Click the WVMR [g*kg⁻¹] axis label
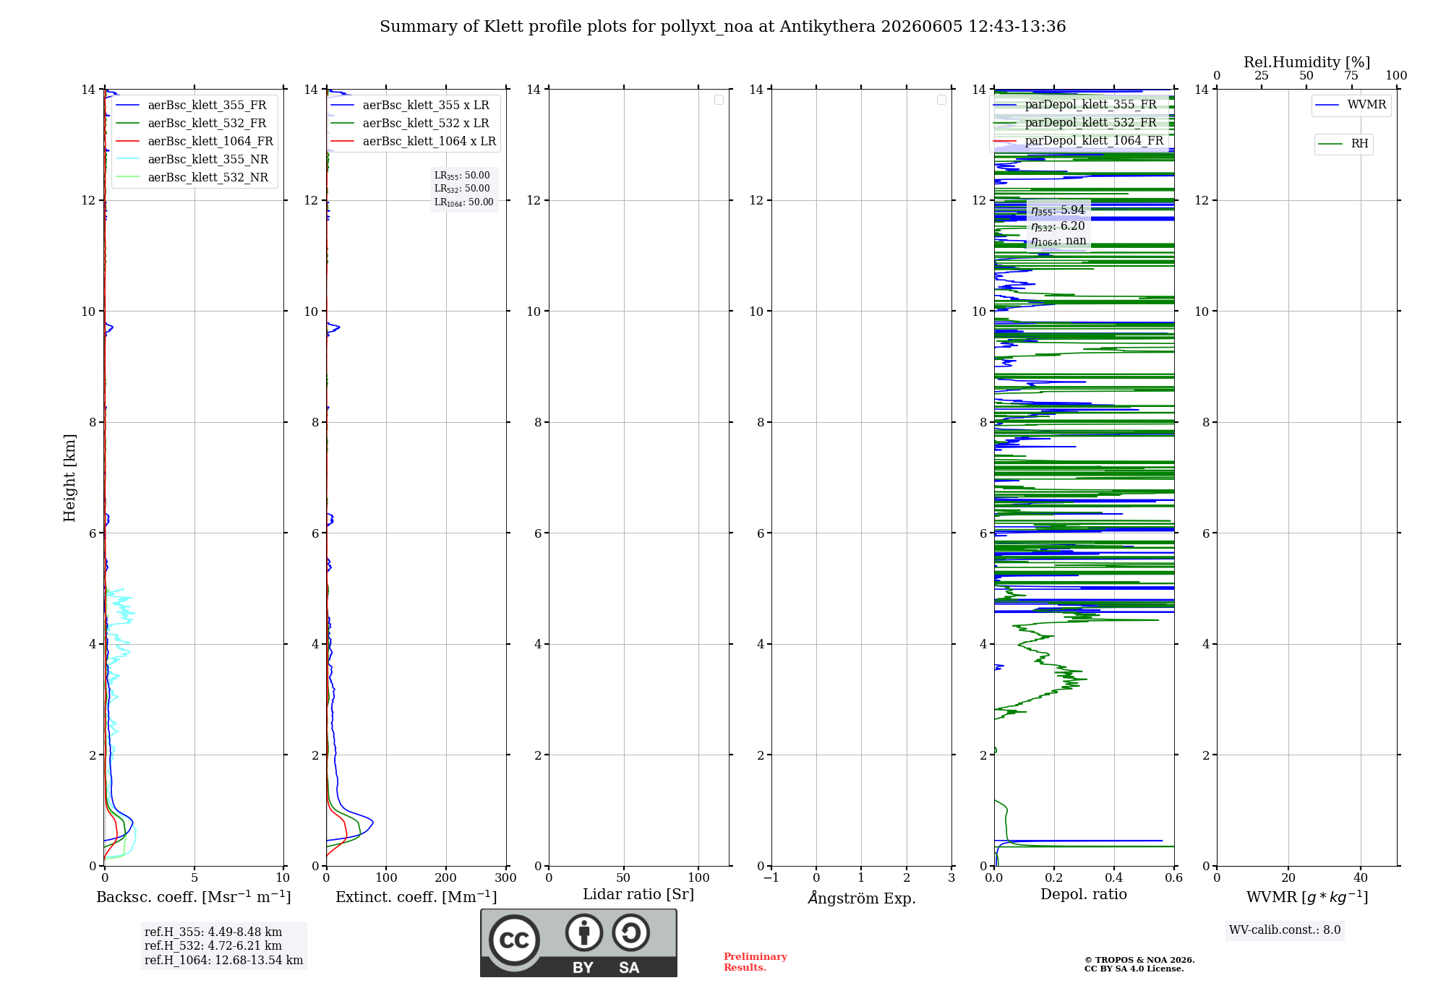Image resolution: width=1446 pixels, height=983 pixels. 1307,897
